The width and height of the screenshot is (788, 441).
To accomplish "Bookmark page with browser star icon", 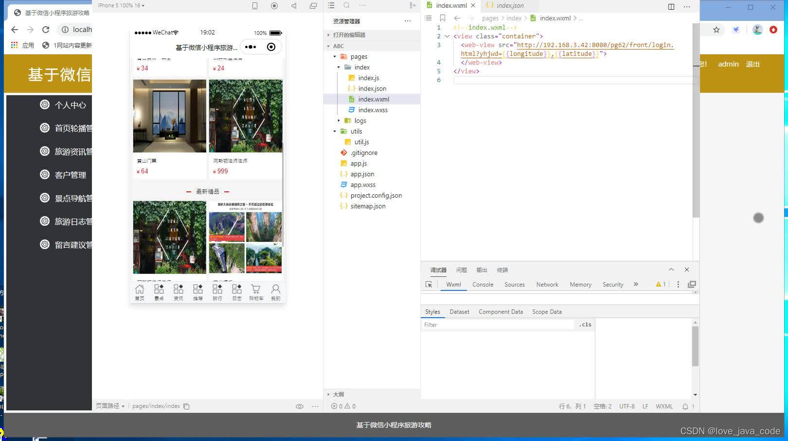I will click(716, 30).
